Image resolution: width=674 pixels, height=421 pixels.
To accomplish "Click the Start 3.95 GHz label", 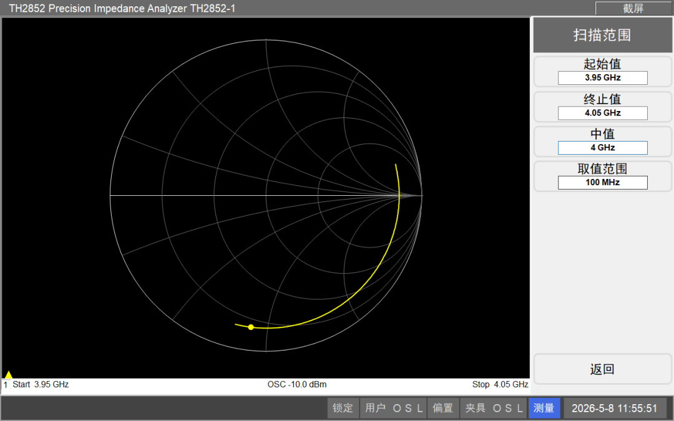I will 41,384.
